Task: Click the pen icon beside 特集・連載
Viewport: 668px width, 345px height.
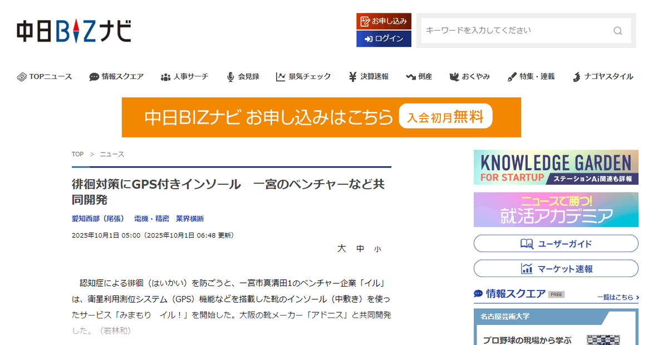Action: (512, 77)
